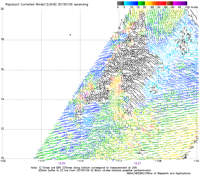Click the cyan-blue 5-15 knots legend band
The image size is (199, 175).
[x=131, y=3]
